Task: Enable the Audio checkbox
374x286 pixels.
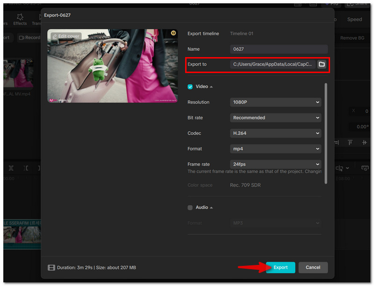Action: [190, 207]
